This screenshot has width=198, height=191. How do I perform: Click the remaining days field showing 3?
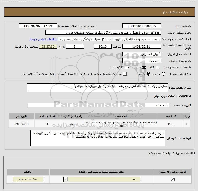pyautogui.click(x=75, y=46)
